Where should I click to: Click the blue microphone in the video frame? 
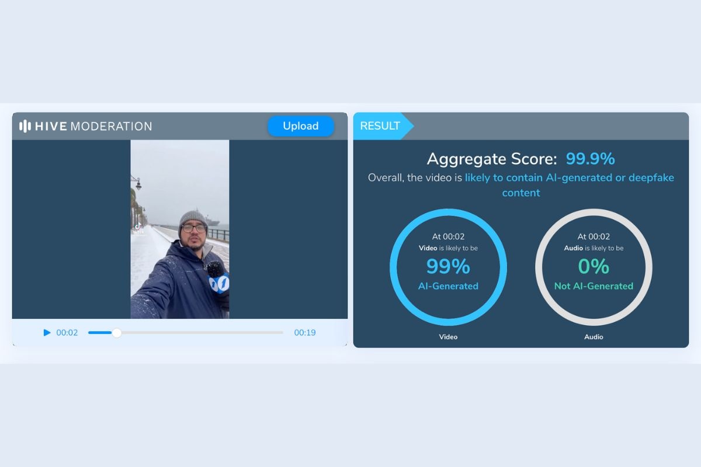tap(217, 277)
